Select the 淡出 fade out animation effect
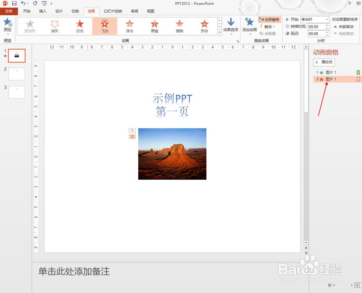The width and height of the screenshot is (362, 293). click(x=80, y=26)
